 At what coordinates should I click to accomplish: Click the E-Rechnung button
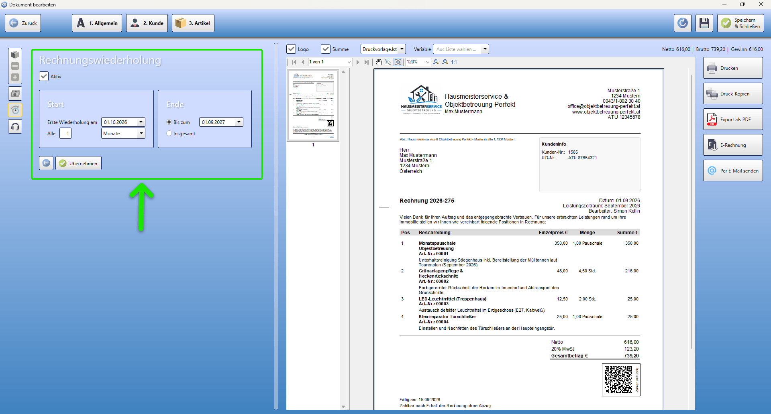click(733, 145)
